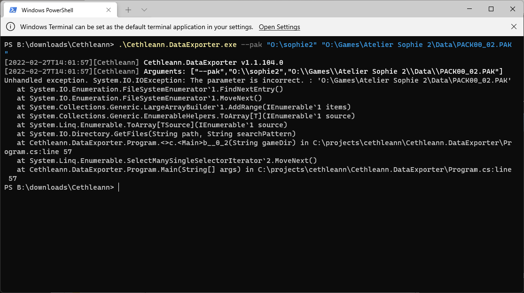Click the "--pak" argument in command line
Screen dimensions: 524x293
pyautogui.click(x=251, y=45)
